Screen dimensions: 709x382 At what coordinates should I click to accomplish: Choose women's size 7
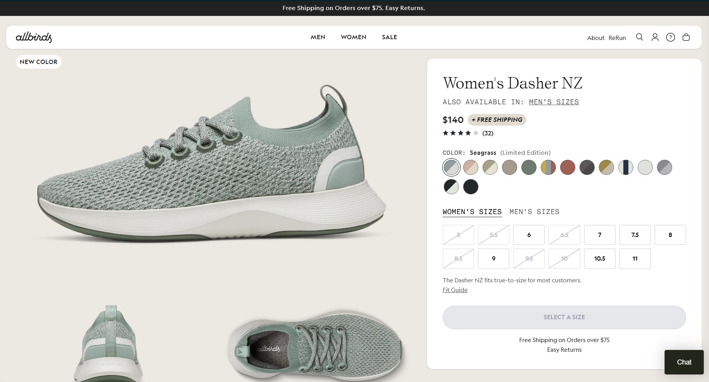coord(600,235)
